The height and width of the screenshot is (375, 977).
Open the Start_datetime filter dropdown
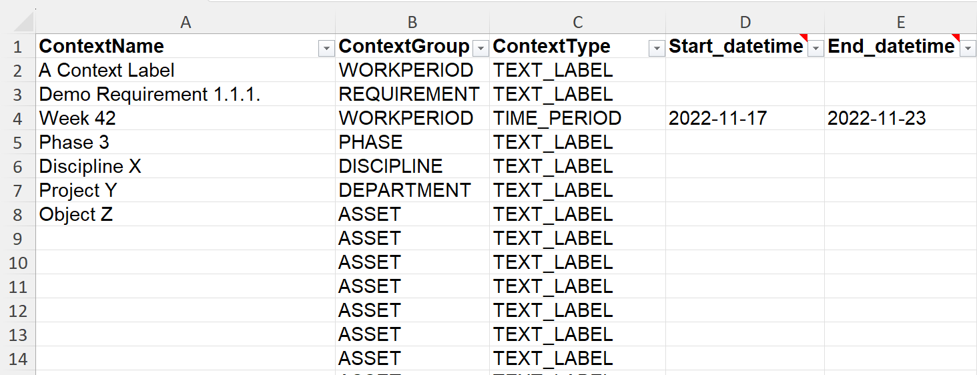(816, 48)
